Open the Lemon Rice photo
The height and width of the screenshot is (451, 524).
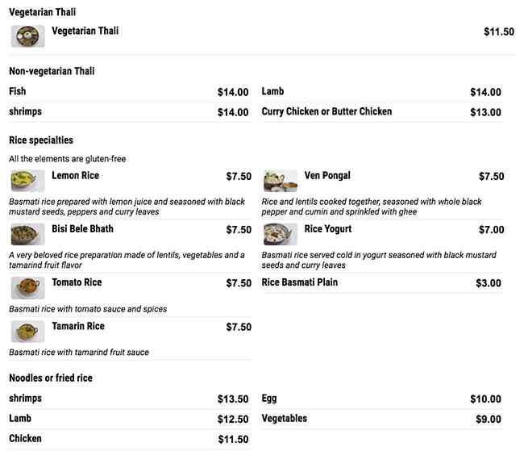point(27,181)
